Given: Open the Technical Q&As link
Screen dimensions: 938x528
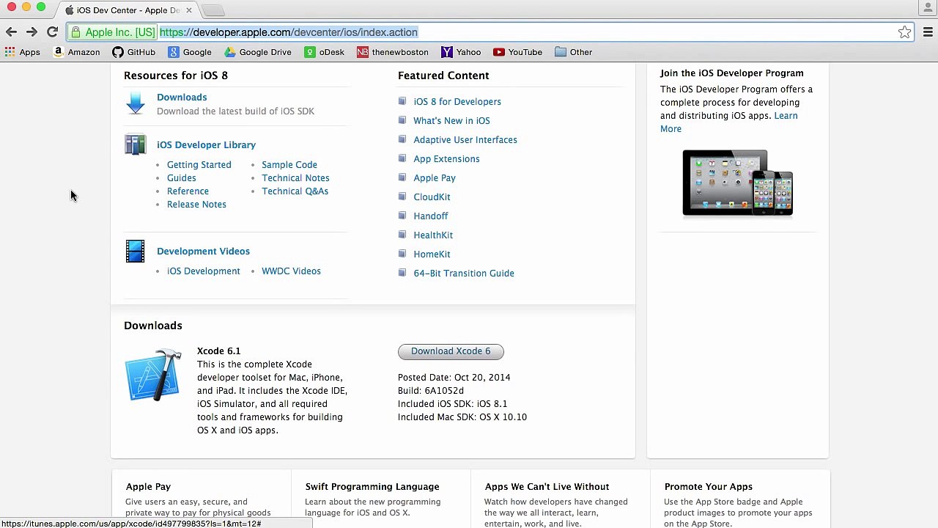Looking at the screenshot, I should [295, 191].
